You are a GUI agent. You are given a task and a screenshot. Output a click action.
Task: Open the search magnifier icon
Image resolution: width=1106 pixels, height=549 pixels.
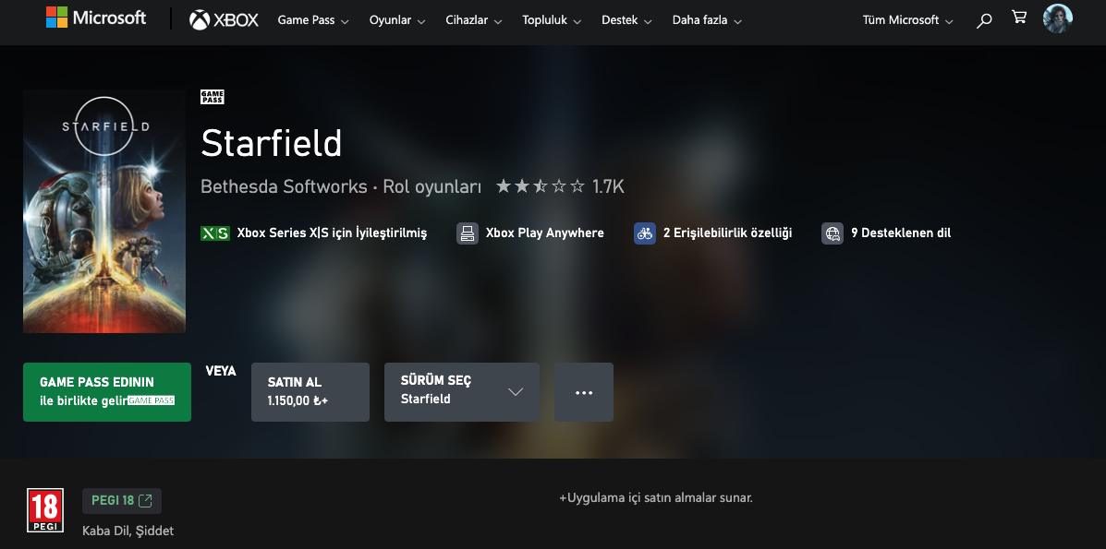pos(984,20)
